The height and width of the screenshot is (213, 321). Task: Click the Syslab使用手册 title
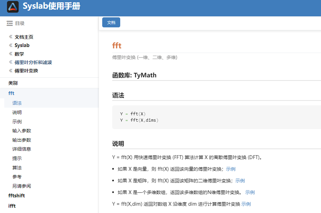51,6
